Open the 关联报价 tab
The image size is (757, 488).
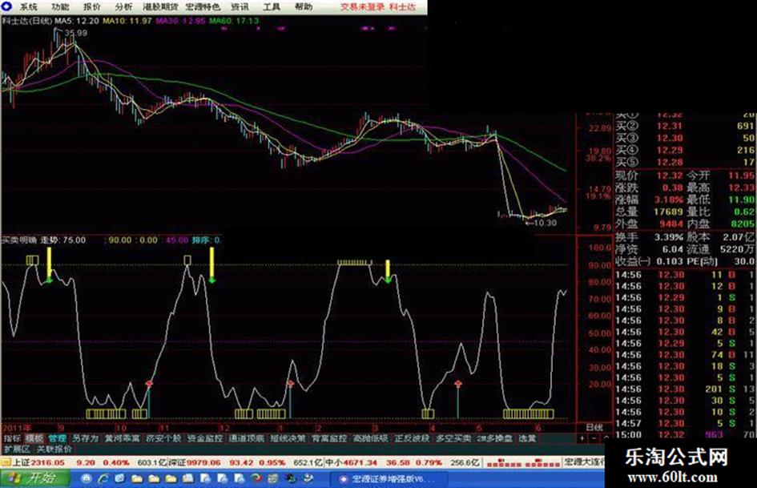pyautogui.click(x=54, y=449)
